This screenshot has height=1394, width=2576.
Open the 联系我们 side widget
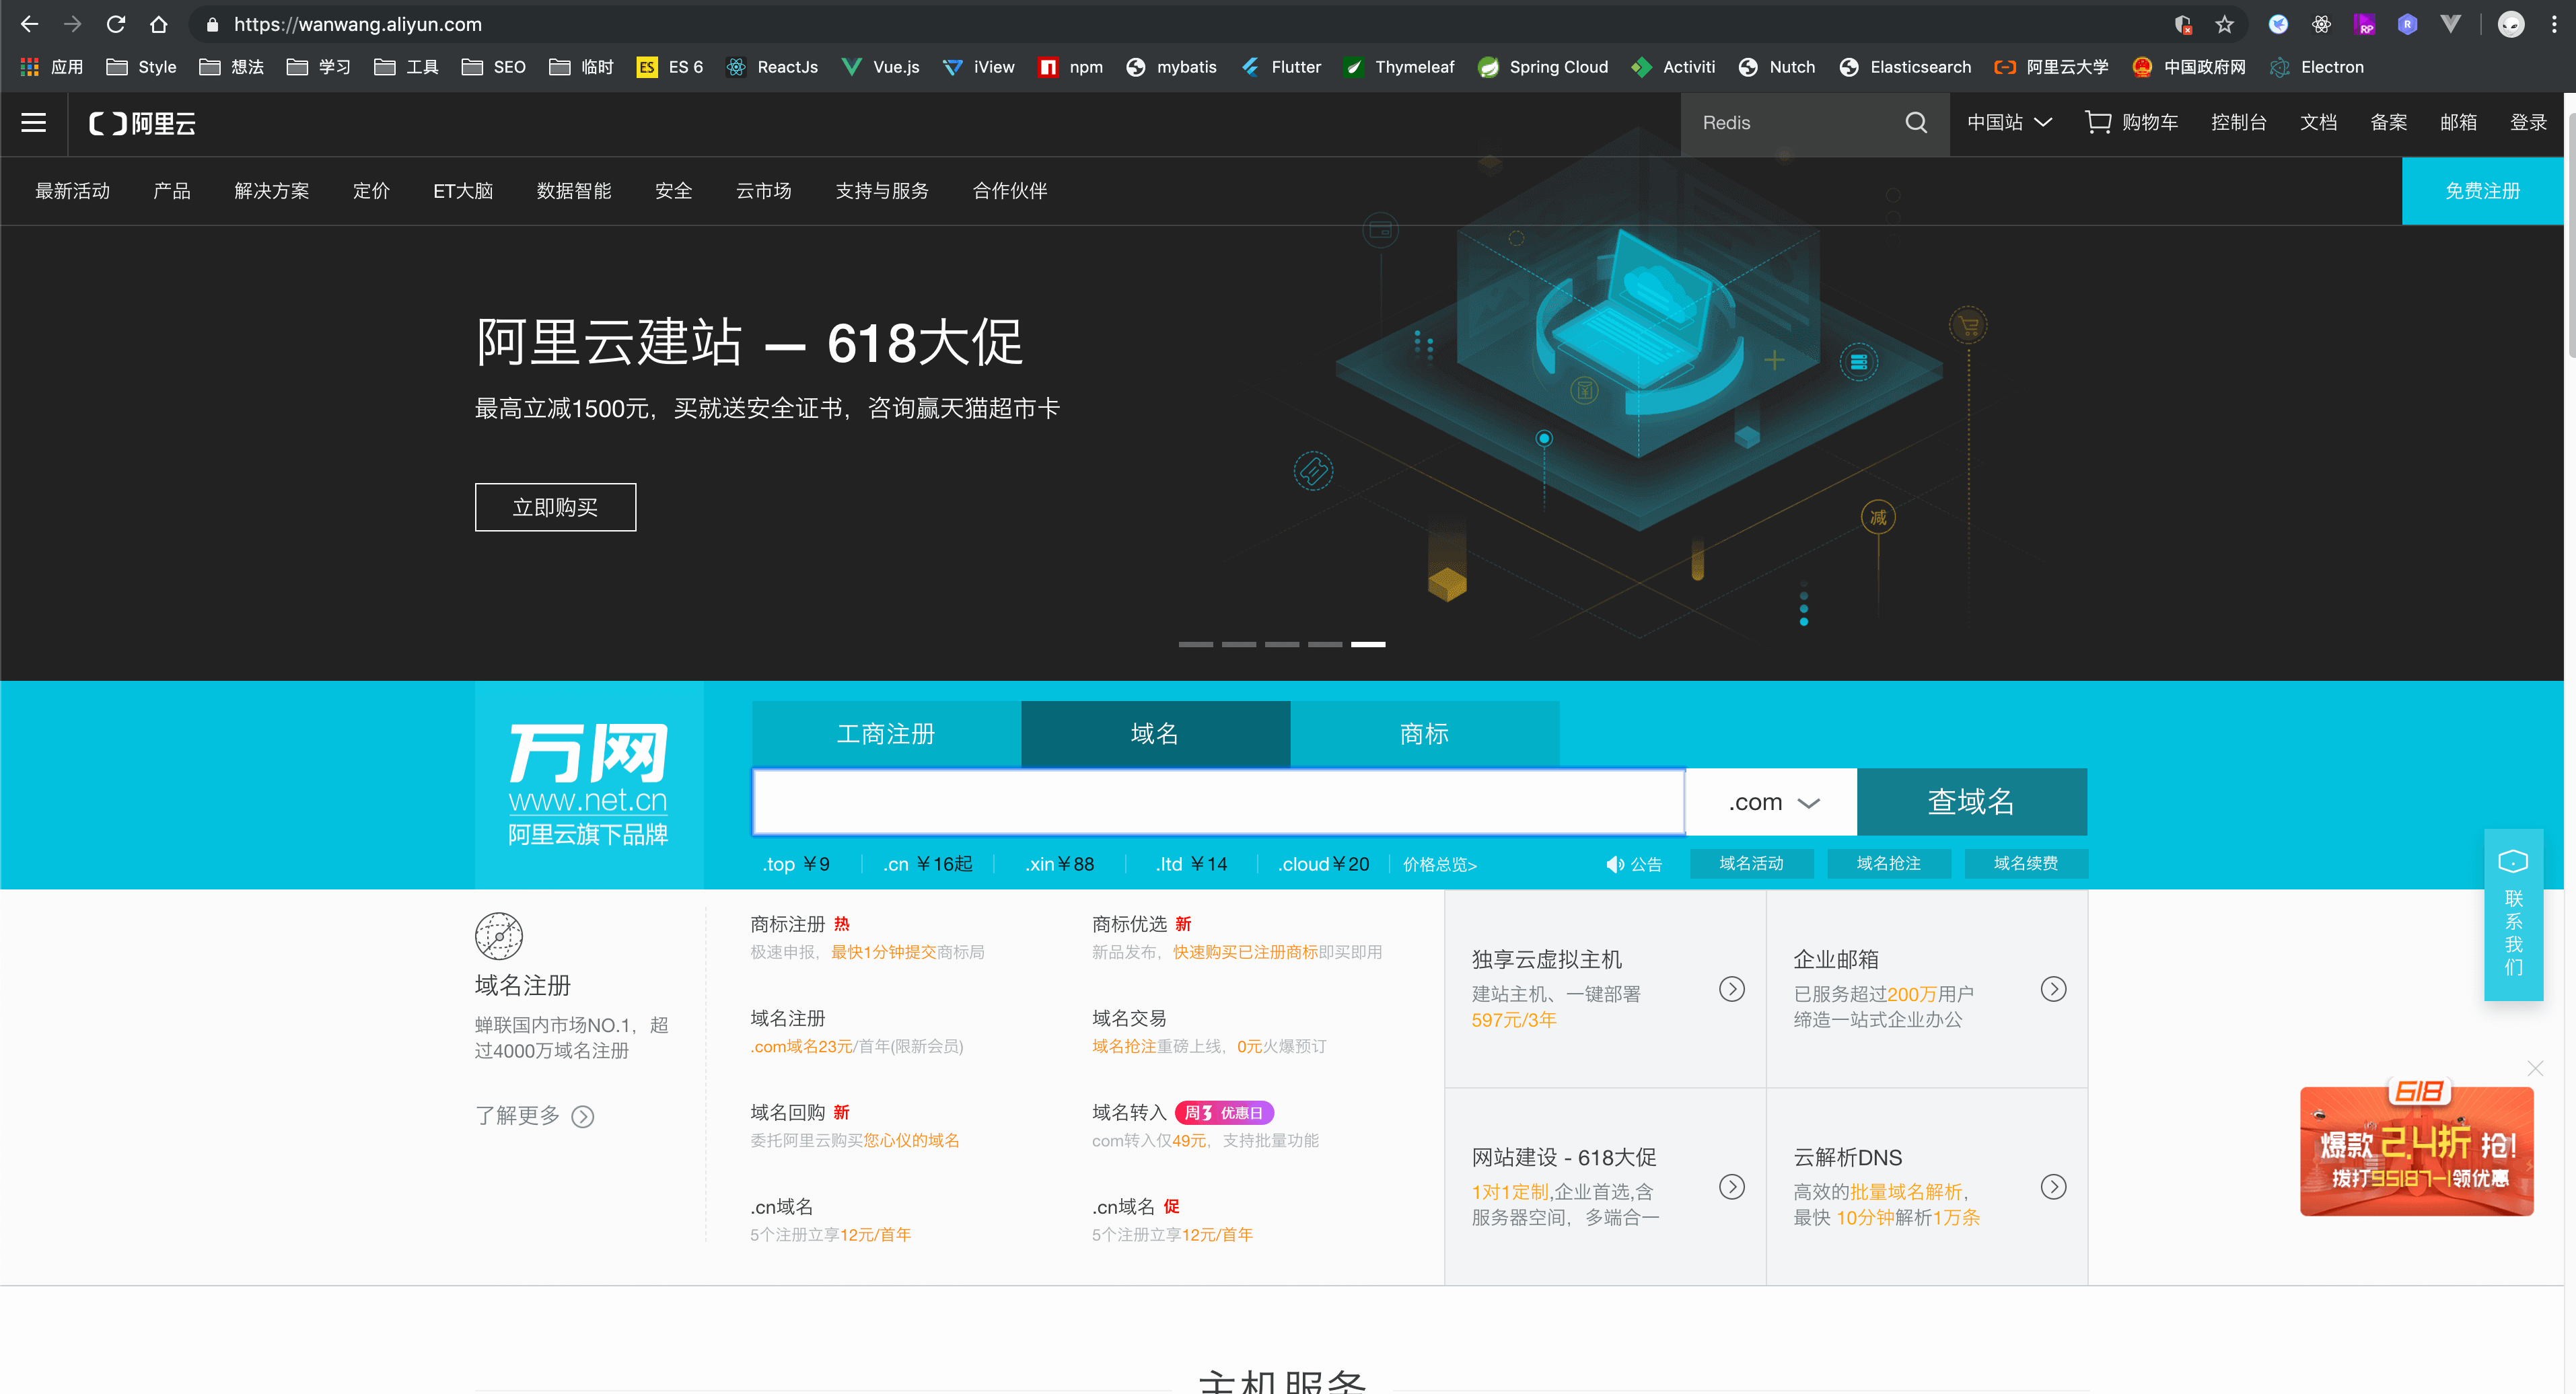(2513, 914)
